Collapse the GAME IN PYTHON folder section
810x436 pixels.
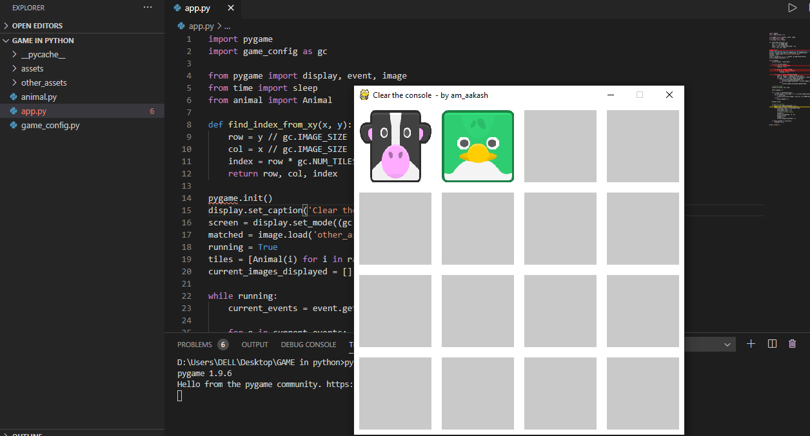click(82, 40)
